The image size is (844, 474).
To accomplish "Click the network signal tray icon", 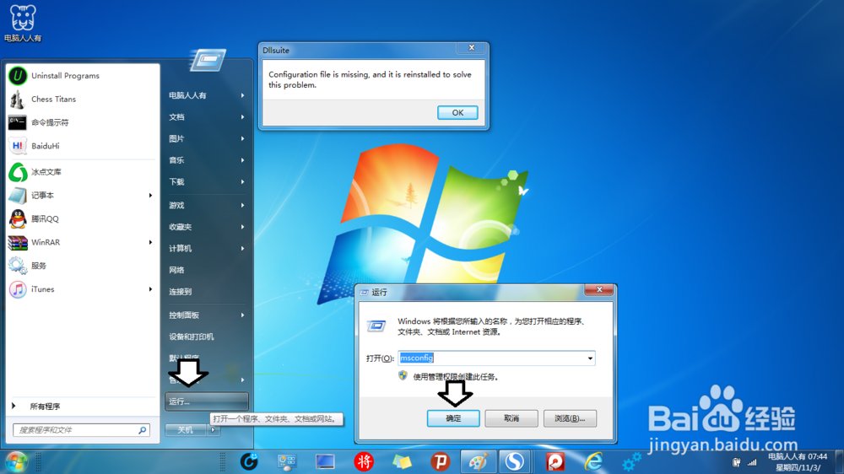I will [x=752, y=462].
